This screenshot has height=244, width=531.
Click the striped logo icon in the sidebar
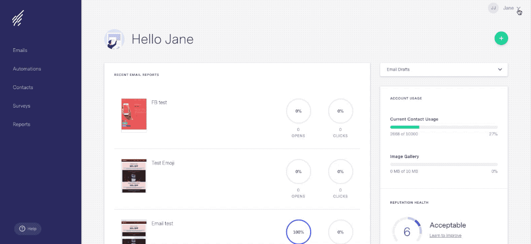coord(18,18)
